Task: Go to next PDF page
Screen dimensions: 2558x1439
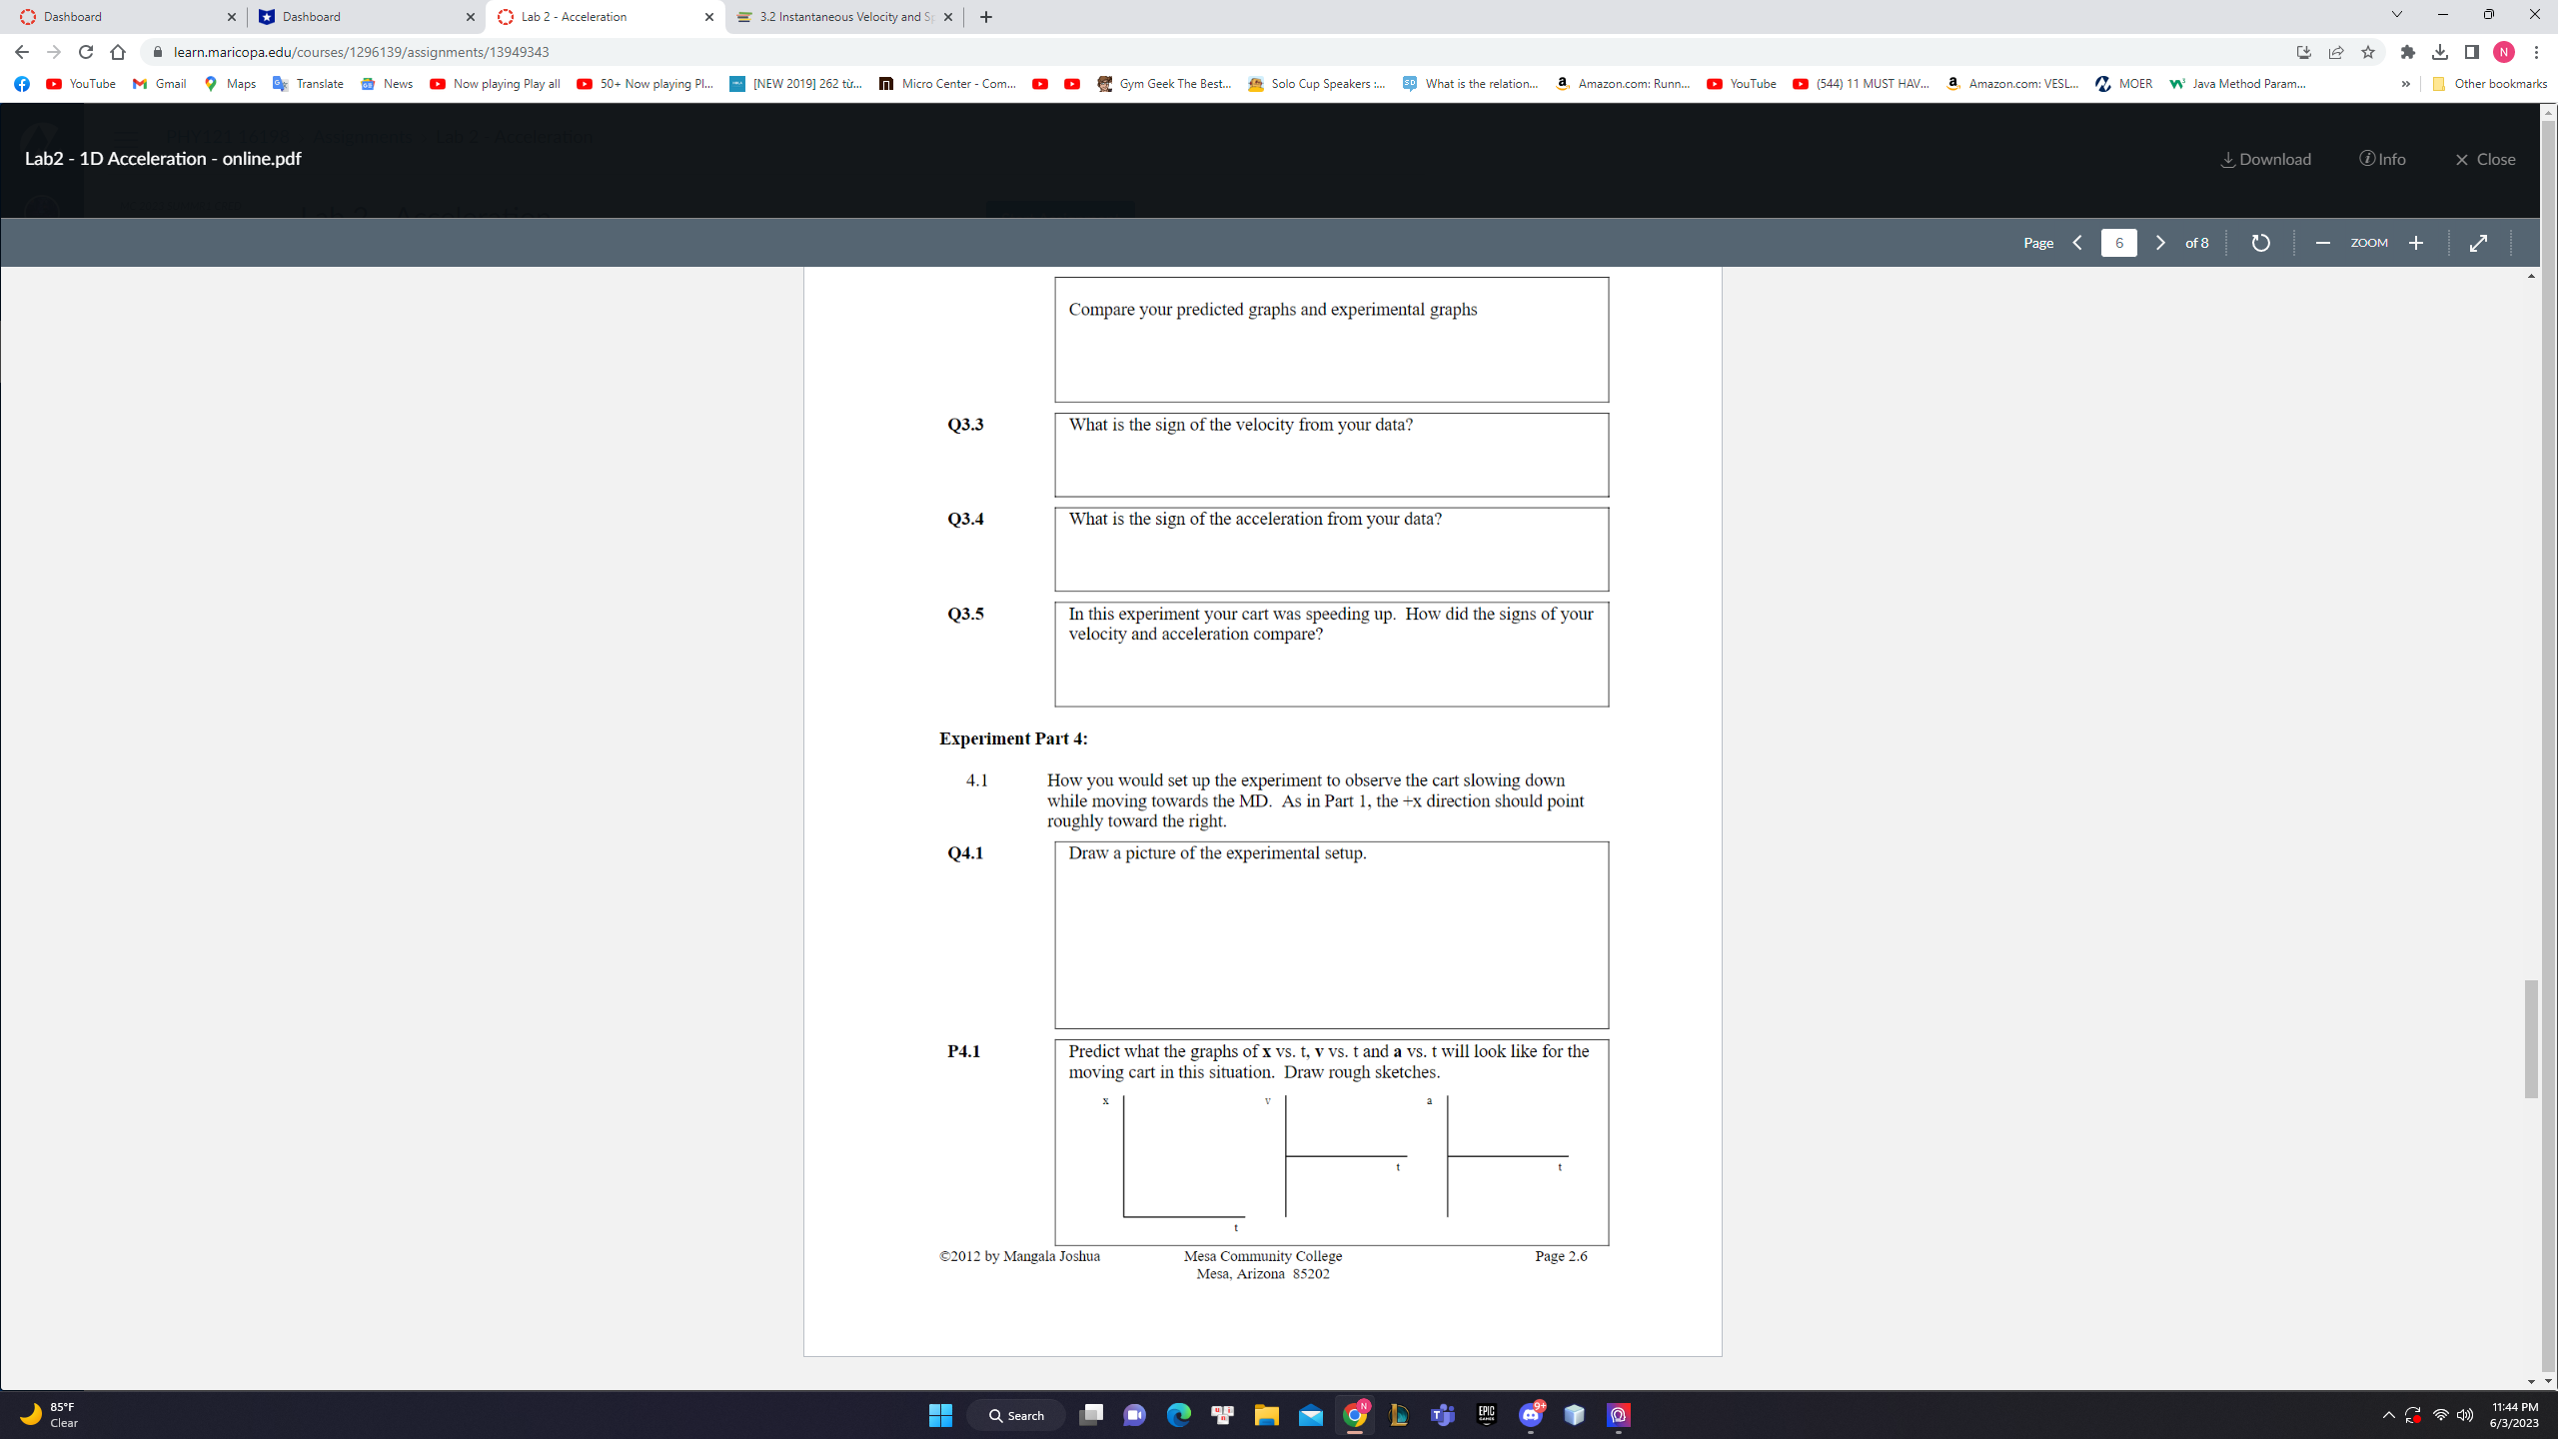Action: pos(2159,243)
